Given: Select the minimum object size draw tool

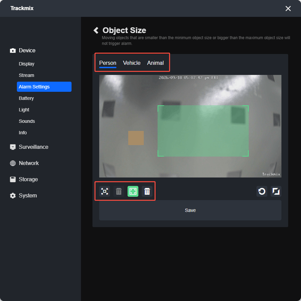Looking at the screenshot, I should click(105, 191).
